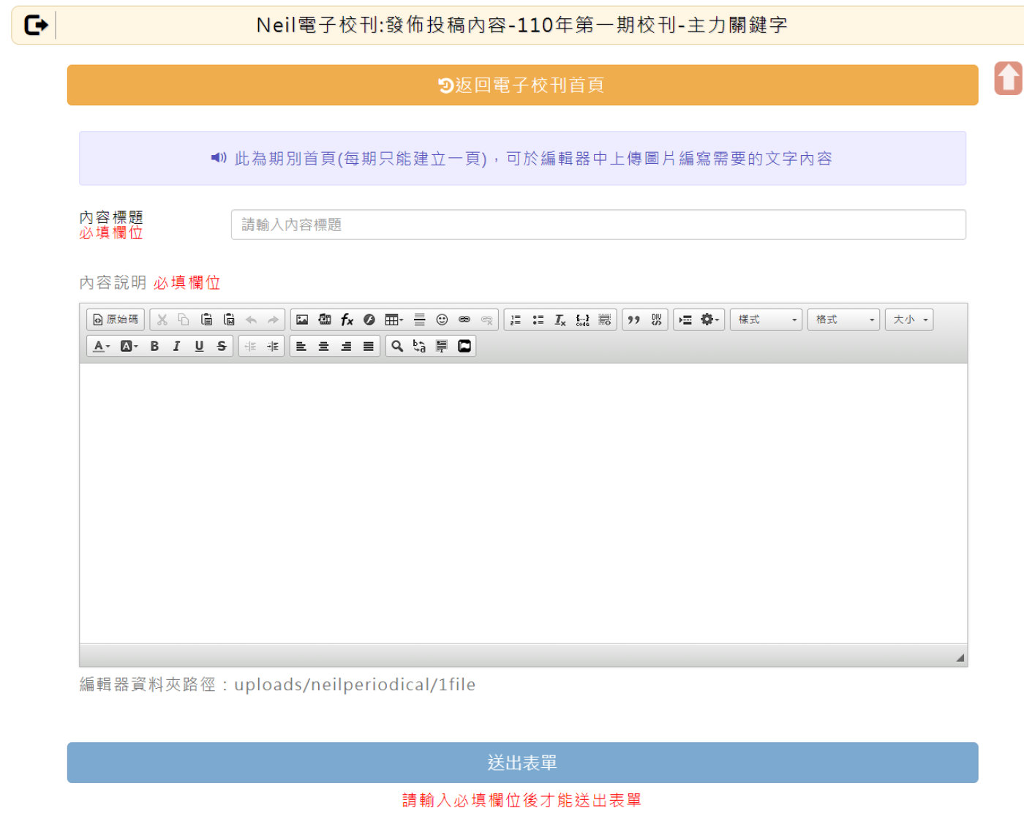
Task: Click the insert link icon
Action: [x=464, y=320]
